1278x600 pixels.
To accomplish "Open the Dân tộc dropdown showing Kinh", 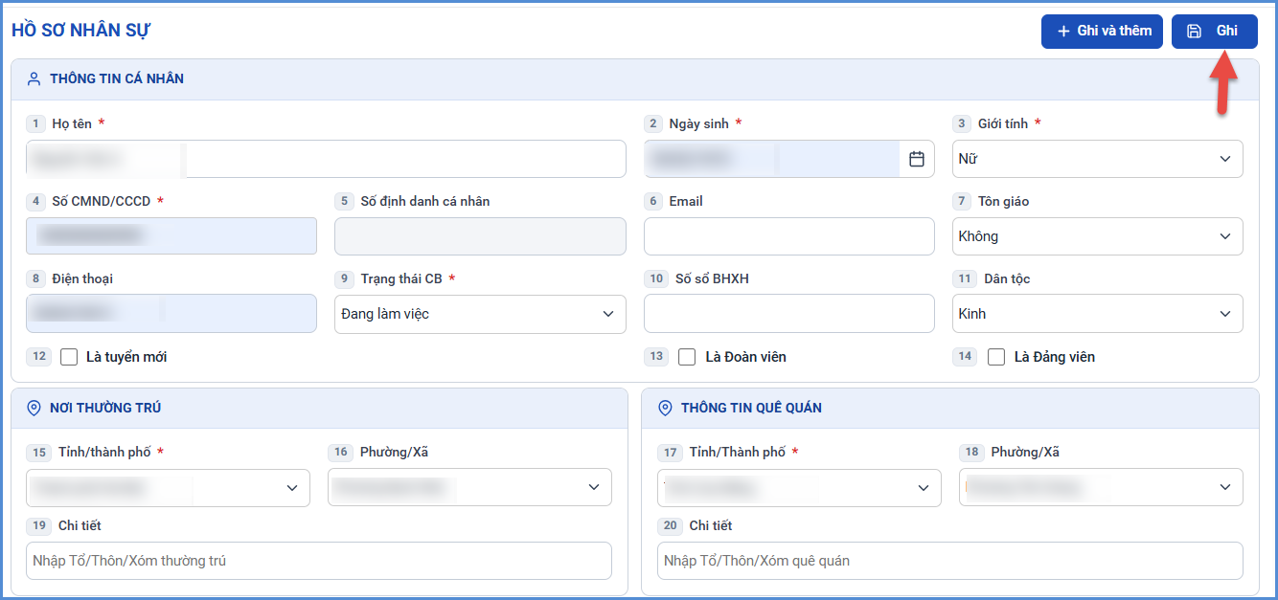I will [x=1098, y=314].
